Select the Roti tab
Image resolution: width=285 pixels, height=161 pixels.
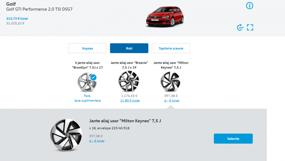coord(129,48)
